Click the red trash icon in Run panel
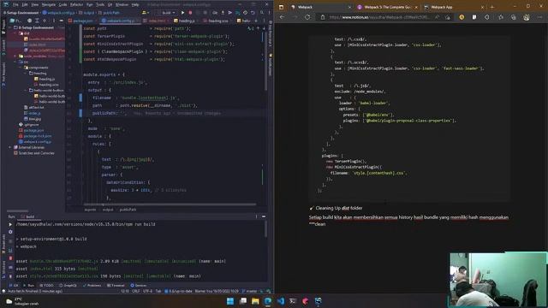Image resolution: width=548 pixels, height=308 pixels. 10,258
